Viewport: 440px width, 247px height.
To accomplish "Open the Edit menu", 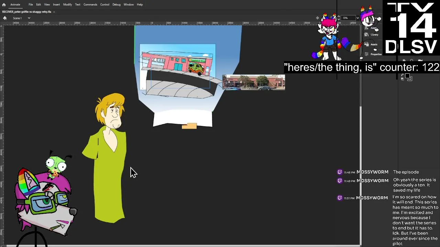I will tap(38, 4).
